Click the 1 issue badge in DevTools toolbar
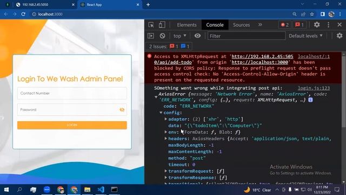 (x=300, y=25)
